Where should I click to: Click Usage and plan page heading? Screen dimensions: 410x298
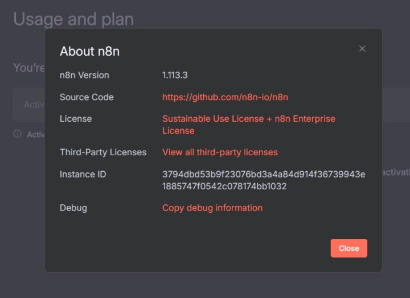(x=73, y=19)
